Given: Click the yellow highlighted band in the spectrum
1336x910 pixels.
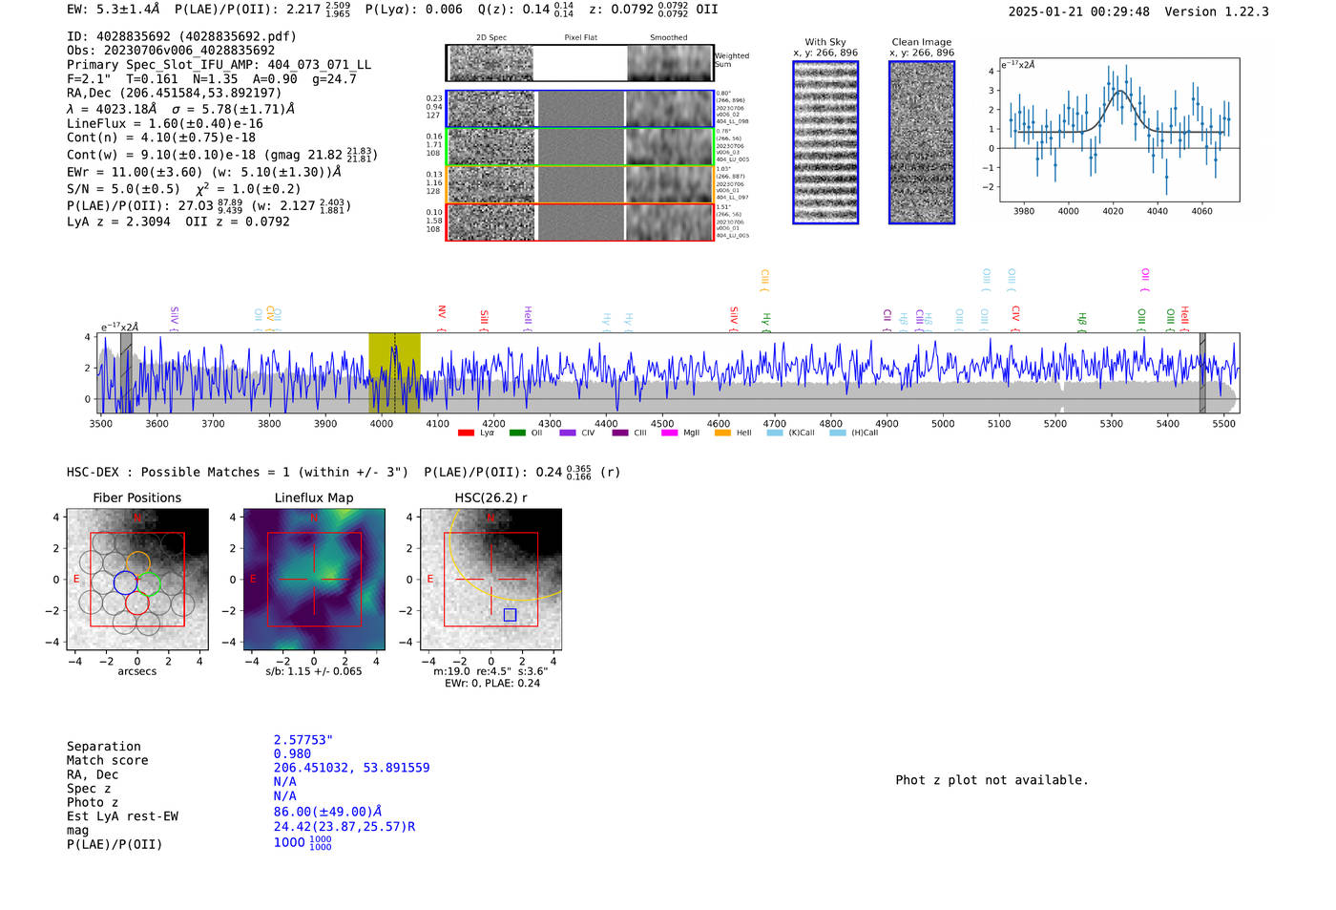Looking at the screenshot, I should 394,372.
